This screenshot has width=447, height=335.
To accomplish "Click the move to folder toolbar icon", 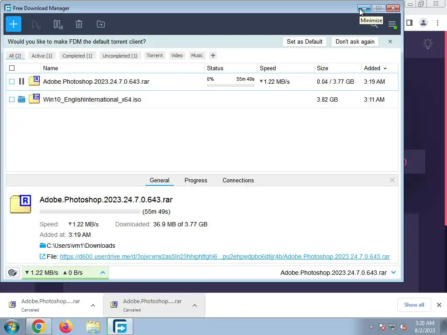I will click(101, 24).
